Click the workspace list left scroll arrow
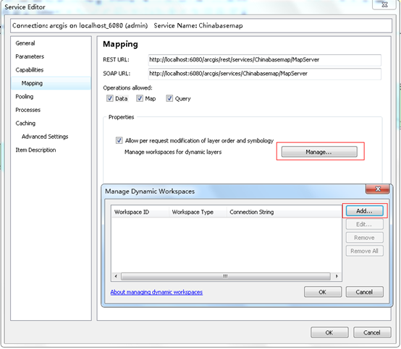This screenshot has width=401, height=349. (x=116, y=276)
